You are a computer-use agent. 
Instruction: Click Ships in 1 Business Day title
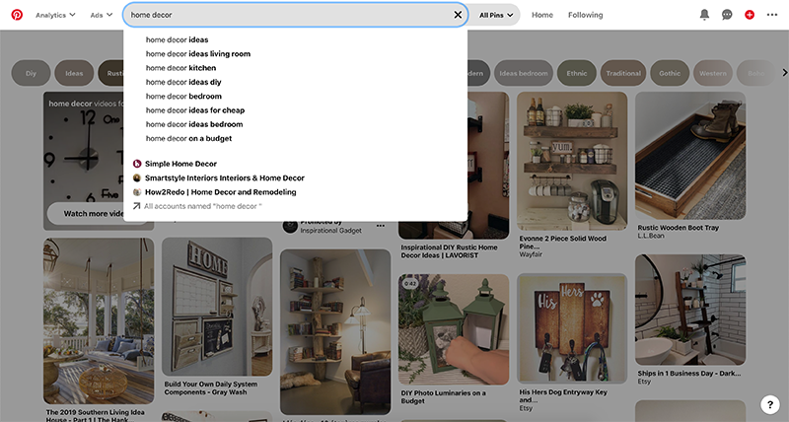tap(688, 374)
